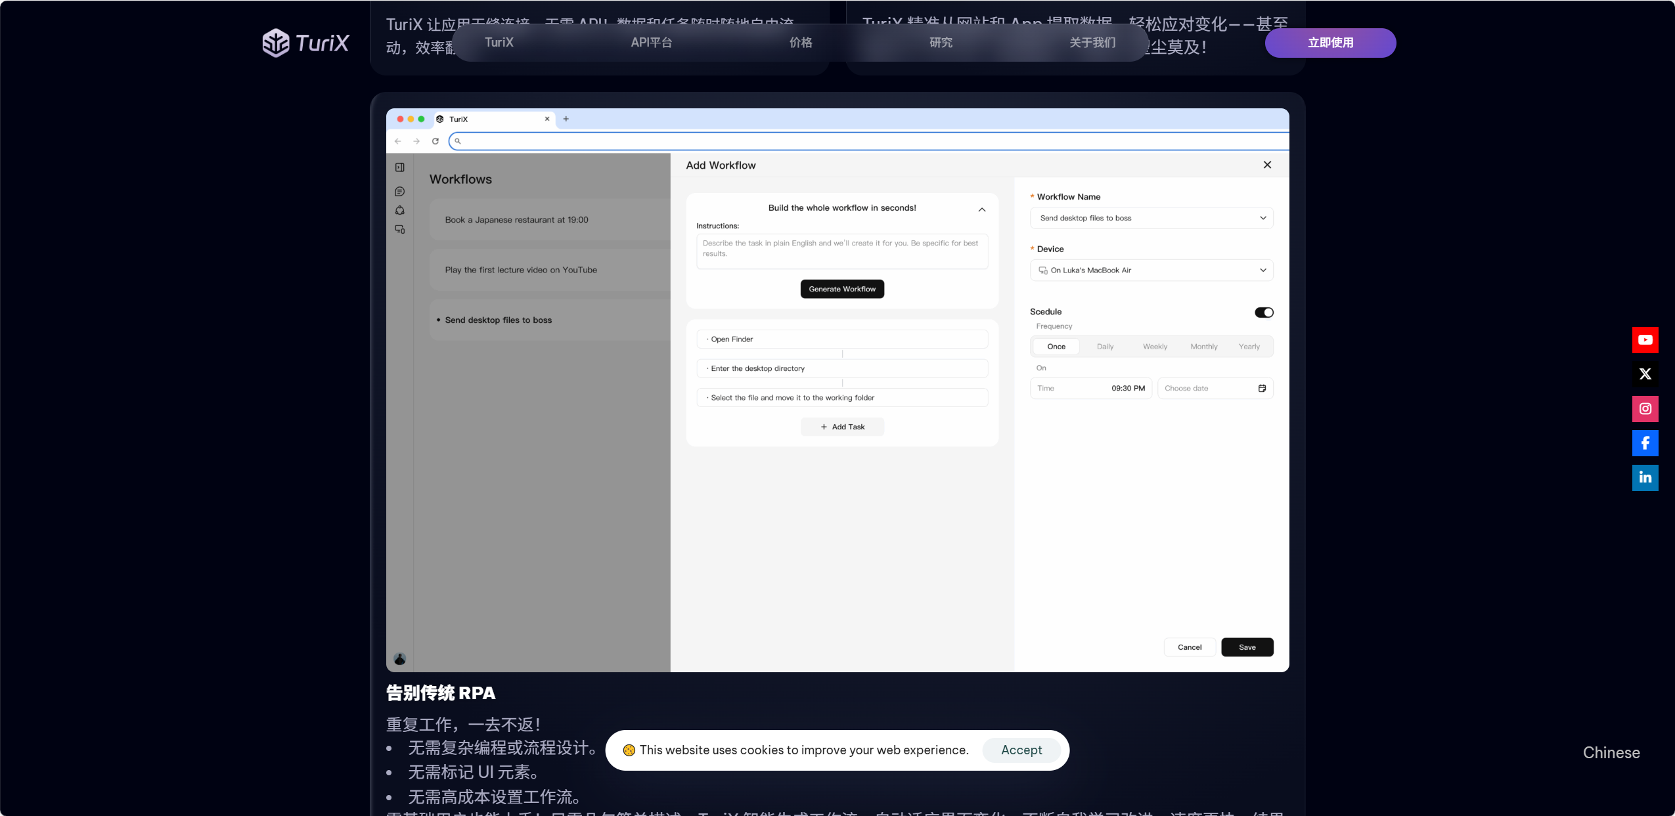The image size is (1675, 816).
Task: Click the sidebar panel toggle icon
Action: click(399, 167)
